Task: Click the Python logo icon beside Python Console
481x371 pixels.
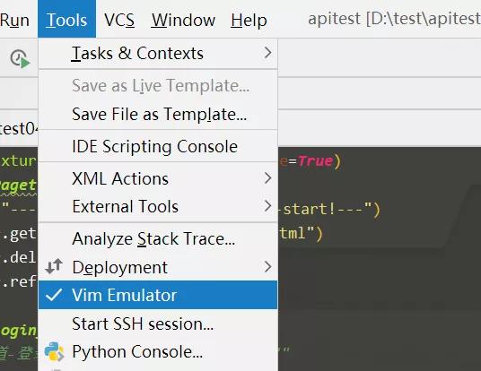Action: (x=54, y=351)
